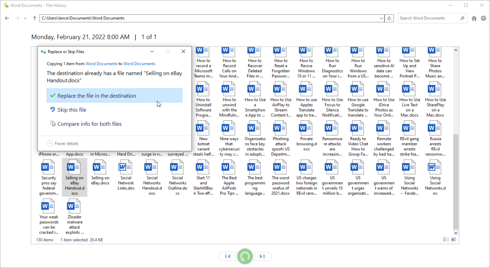
Task: Open the File History home icon
Action: click(x=474, y=18)
